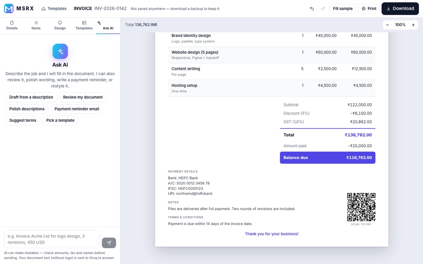
Task: Open the Design tab
Action: [x=60, y=25]
